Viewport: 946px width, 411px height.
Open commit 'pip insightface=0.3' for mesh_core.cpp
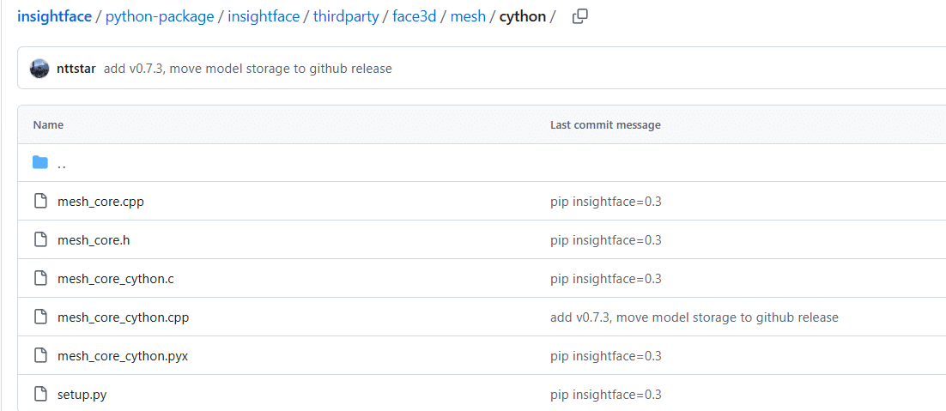pos(606,202)
